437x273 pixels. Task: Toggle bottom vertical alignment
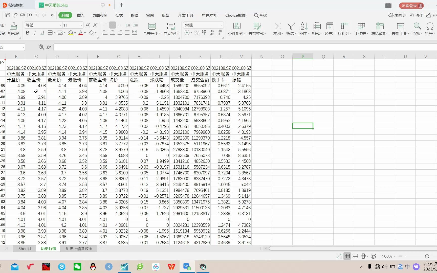click(120, 25)
